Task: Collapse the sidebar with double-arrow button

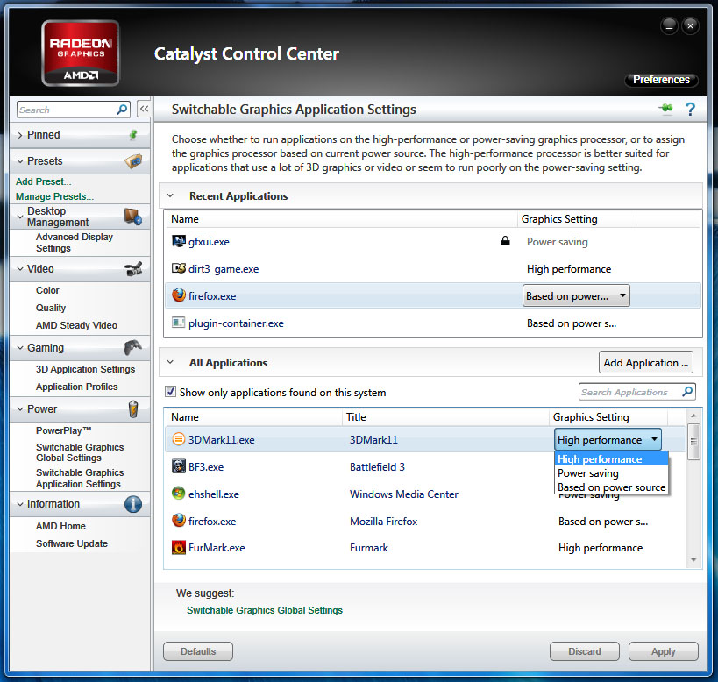Action: pos(144,110)
